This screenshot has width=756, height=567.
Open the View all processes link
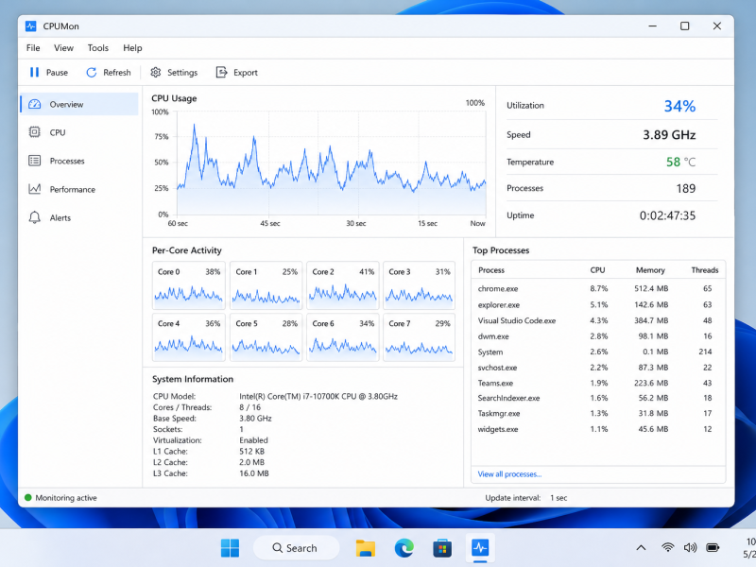click(509, 474)
